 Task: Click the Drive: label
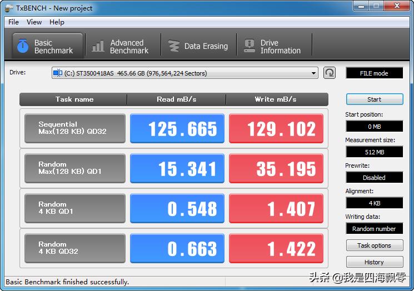click(17, 72)
